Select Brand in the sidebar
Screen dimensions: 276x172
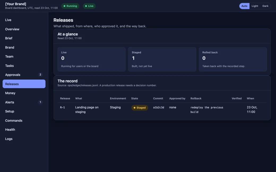pos(24,47)
